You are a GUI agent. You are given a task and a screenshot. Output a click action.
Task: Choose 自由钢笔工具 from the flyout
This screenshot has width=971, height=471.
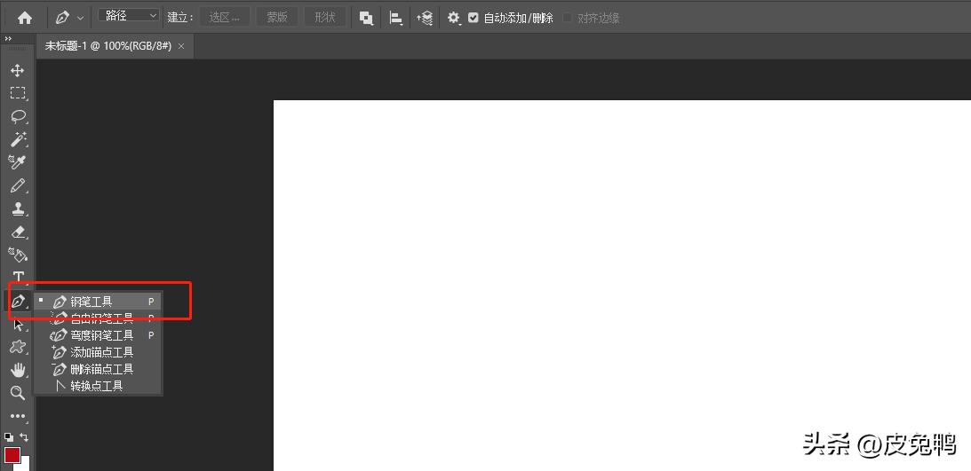tap(98, 318)
